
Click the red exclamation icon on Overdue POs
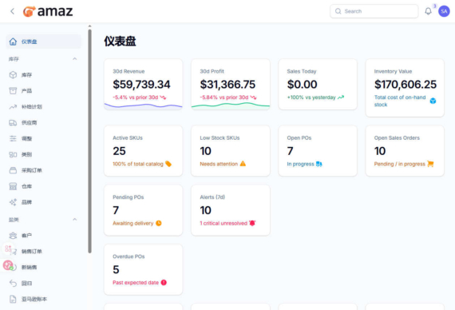tap(164, 282)
